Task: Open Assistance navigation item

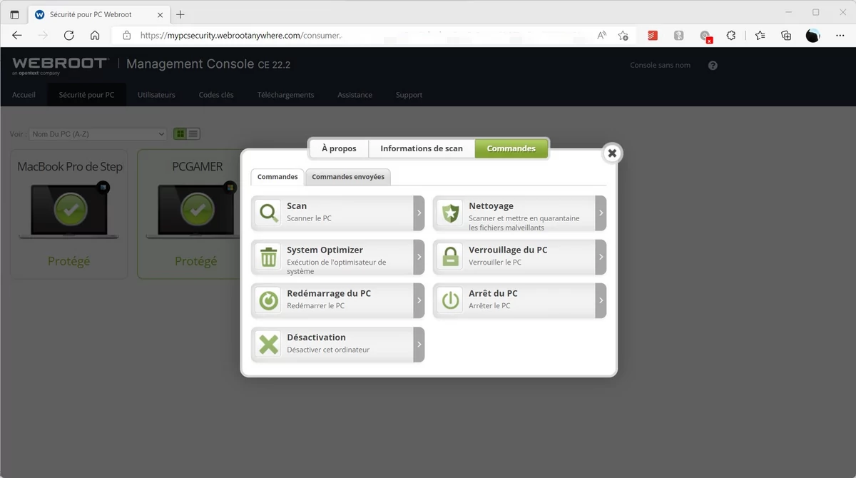Action: tap(355, 95)
